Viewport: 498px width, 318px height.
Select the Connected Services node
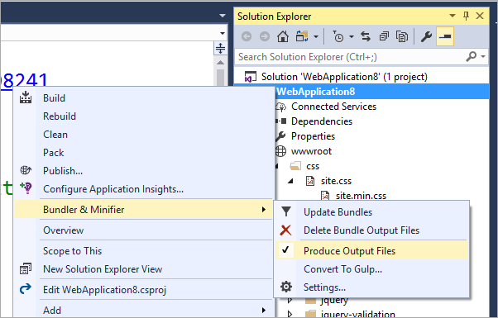(334, 107)
